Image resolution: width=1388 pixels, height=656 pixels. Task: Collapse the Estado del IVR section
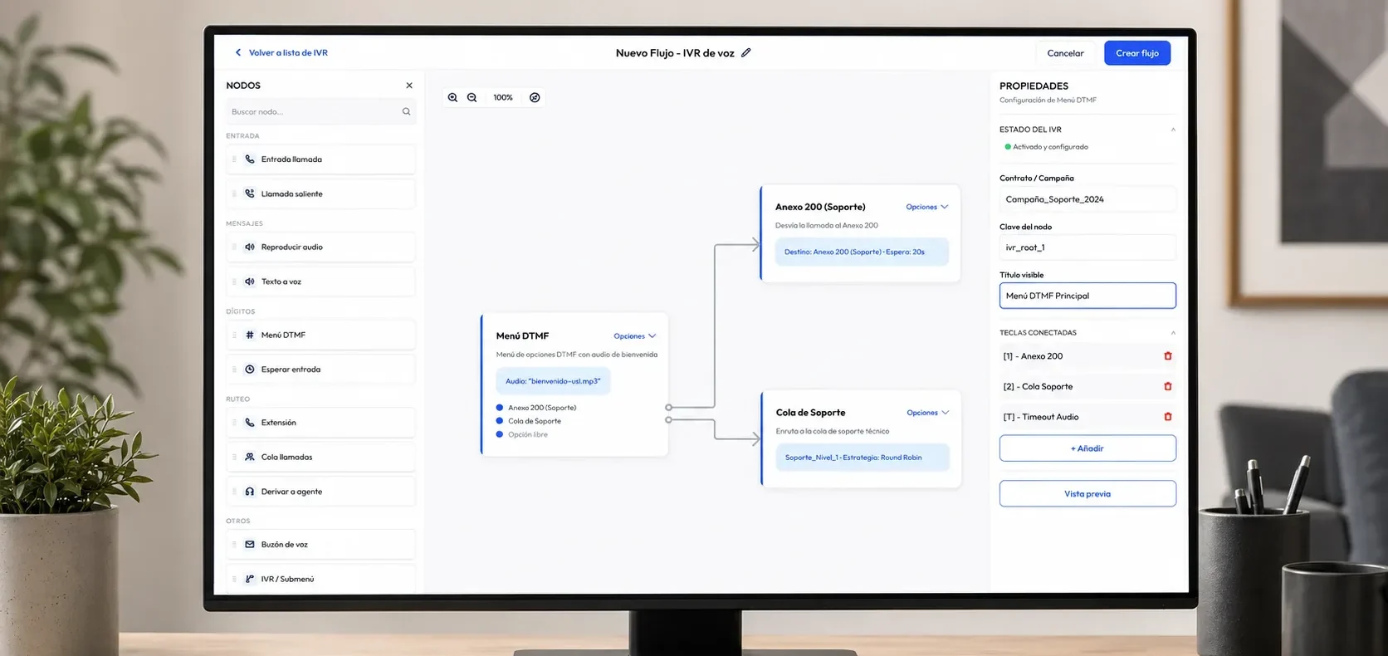[1173, 130]
